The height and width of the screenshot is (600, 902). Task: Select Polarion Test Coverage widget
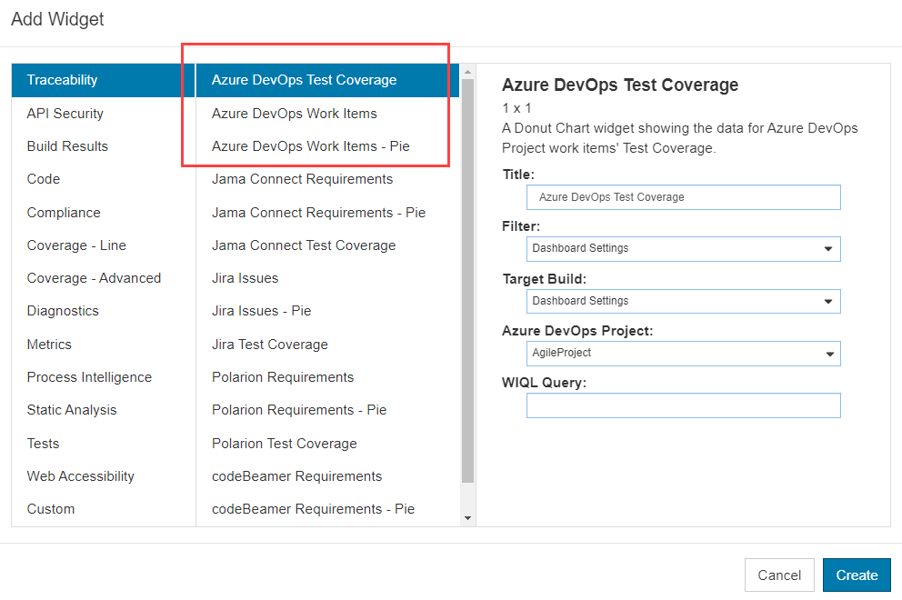(285, 444)
